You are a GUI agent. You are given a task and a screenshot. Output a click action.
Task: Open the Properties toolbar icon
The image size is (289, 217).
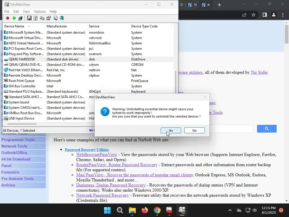[x=49, y=18]
